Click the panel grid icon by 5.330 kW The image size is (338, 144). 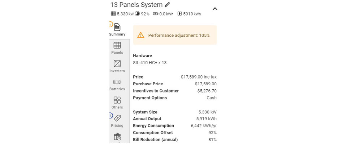[113, 14]
